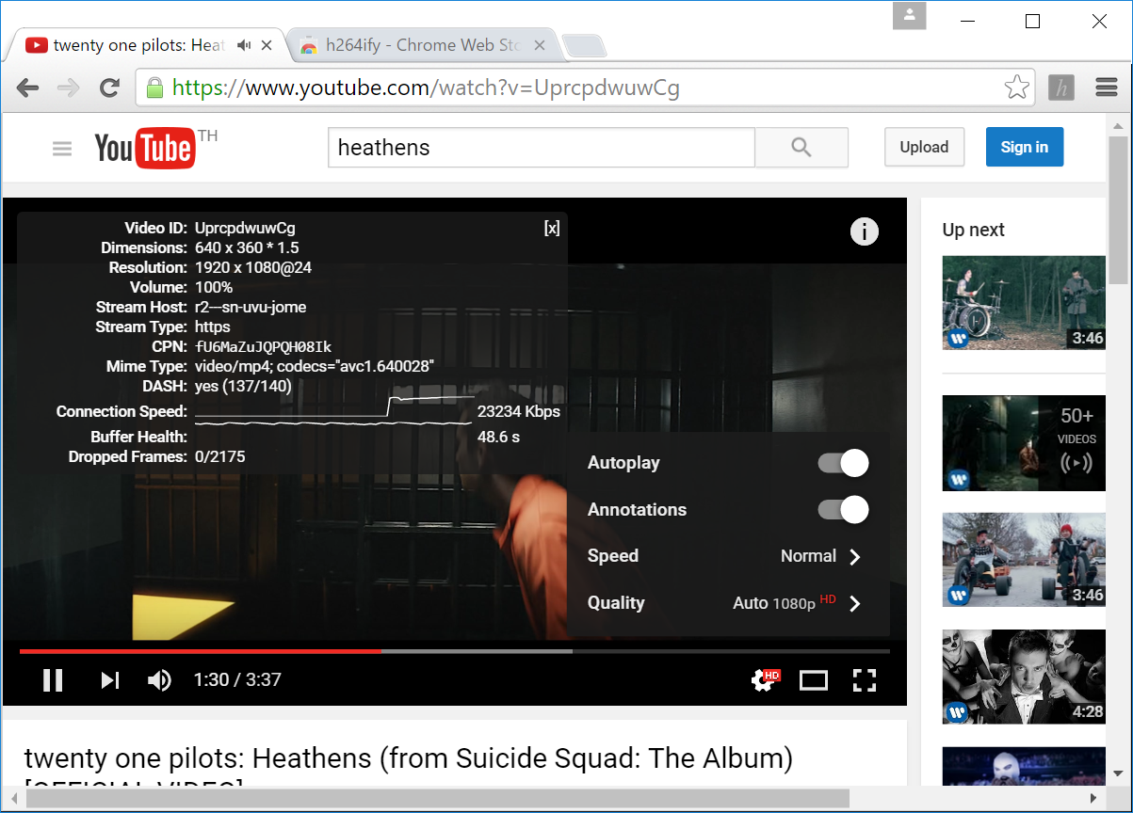1133x813 pixels.
Task: Click the Stream Host value
Action: [251, 307]
